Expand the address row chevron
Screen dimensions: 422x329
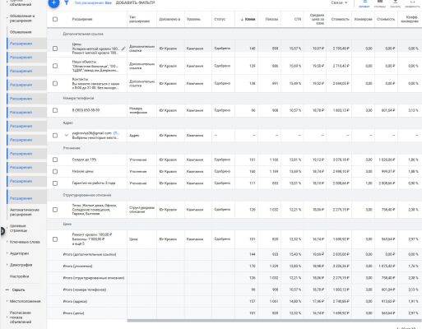coord(66,135)
